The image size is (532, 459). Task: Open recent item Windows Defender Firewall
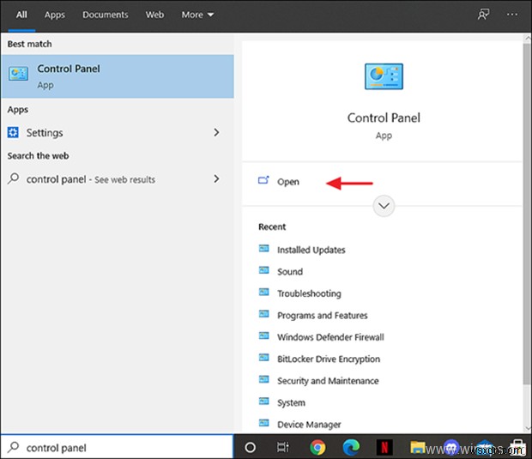click(x=330, y=337)
